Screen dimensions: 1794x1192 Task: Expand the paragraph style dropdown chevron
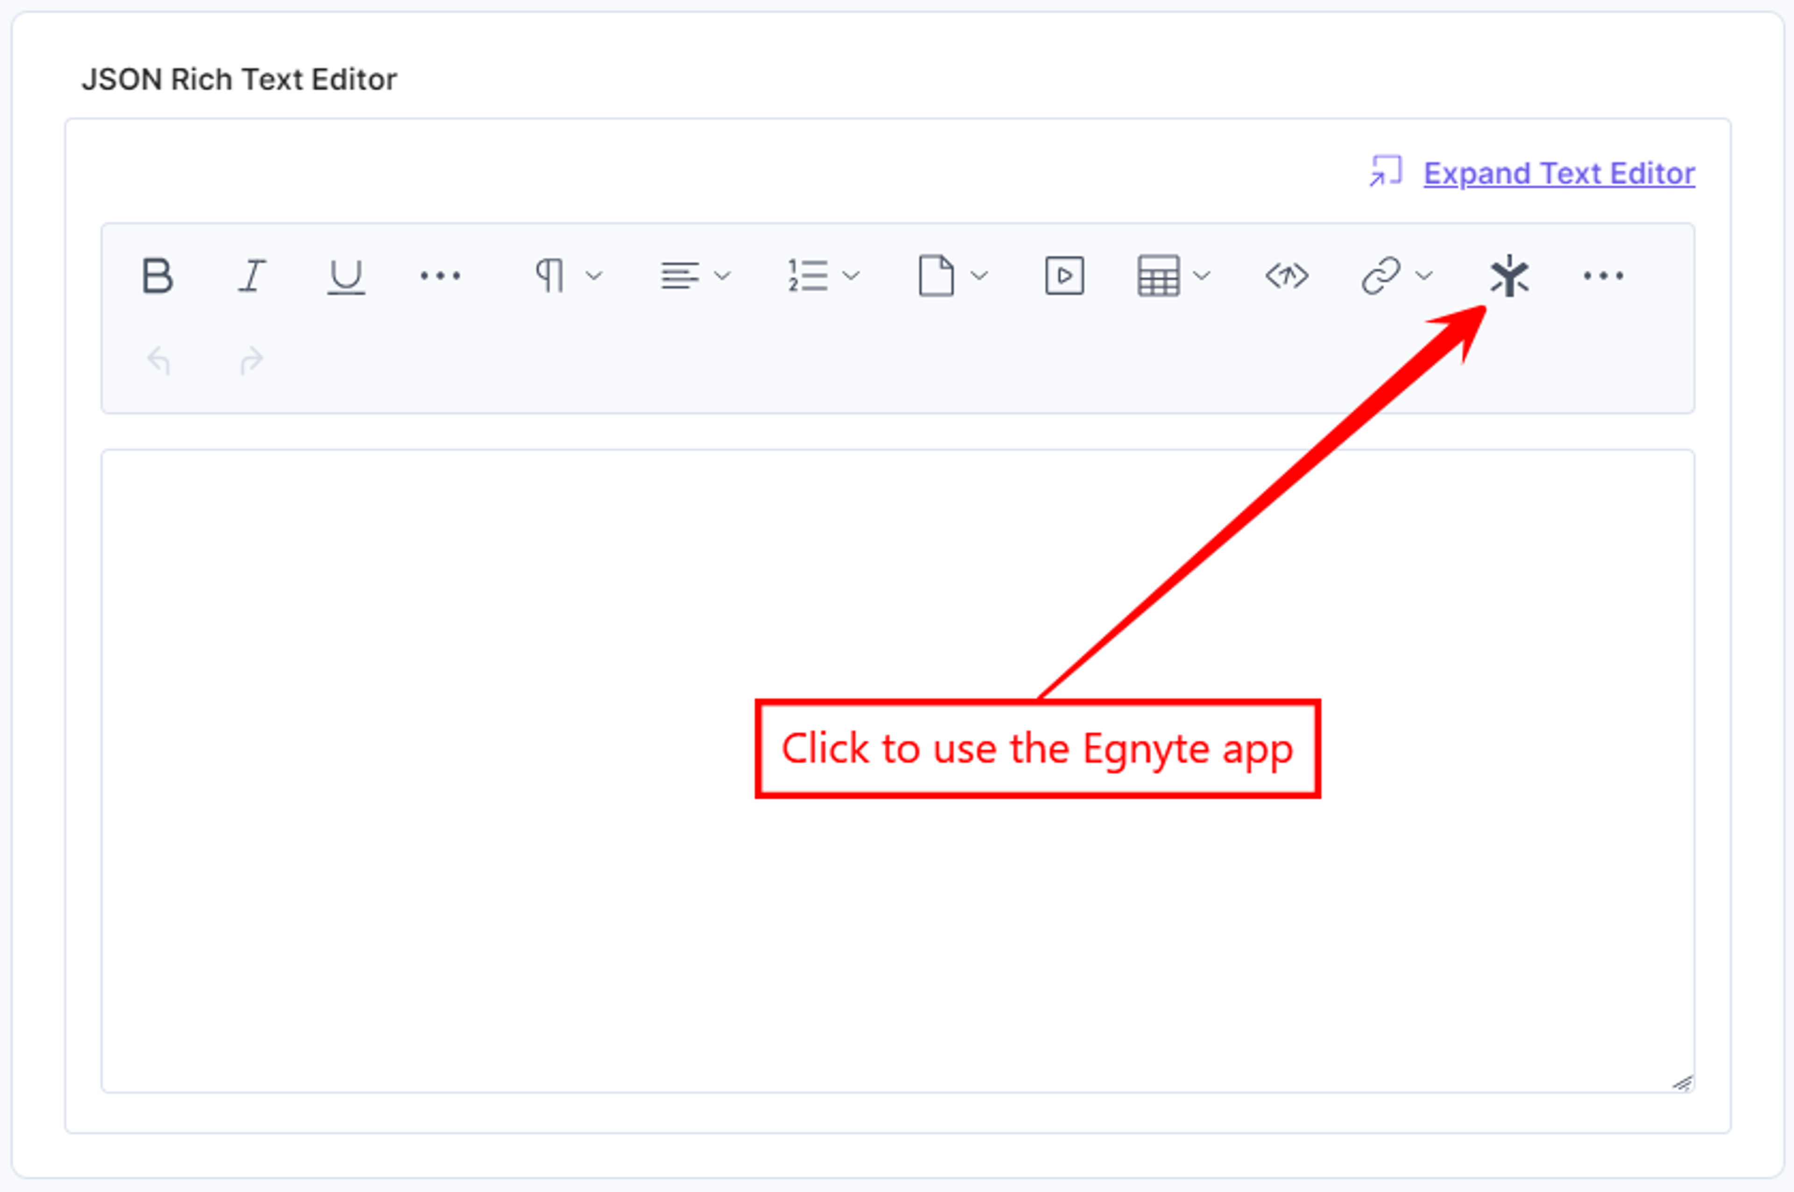point(594,275)
